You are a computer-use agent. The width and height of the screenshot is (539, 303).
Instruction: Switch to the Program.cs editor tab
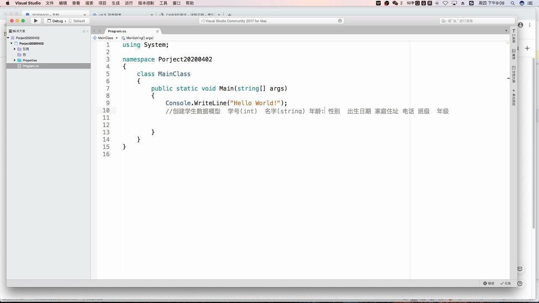click(x=118, y=31)
